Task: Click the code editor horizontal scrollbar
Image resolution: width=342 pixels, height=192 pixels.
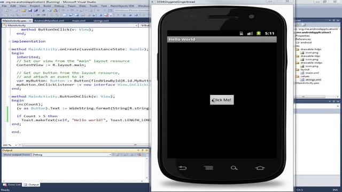Action: point(85,145)
